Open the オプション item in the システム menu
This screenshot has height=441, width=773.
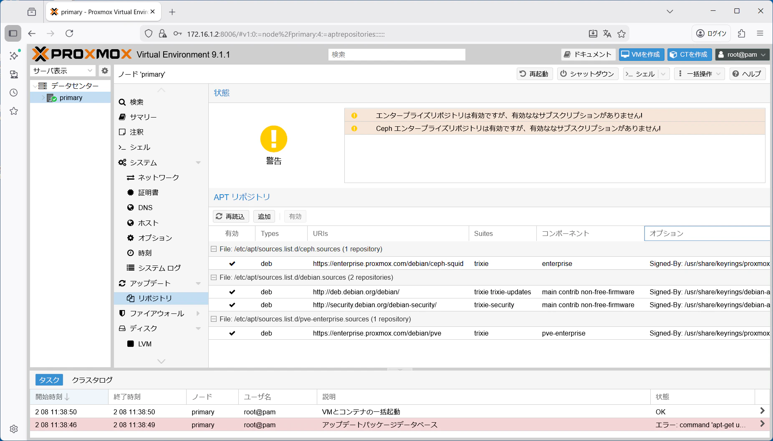[161, 238]
